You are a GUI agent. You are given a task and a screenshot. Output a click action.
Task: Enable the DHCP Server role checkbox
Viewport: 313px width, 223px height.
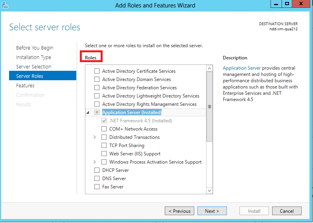pos(97,170)
